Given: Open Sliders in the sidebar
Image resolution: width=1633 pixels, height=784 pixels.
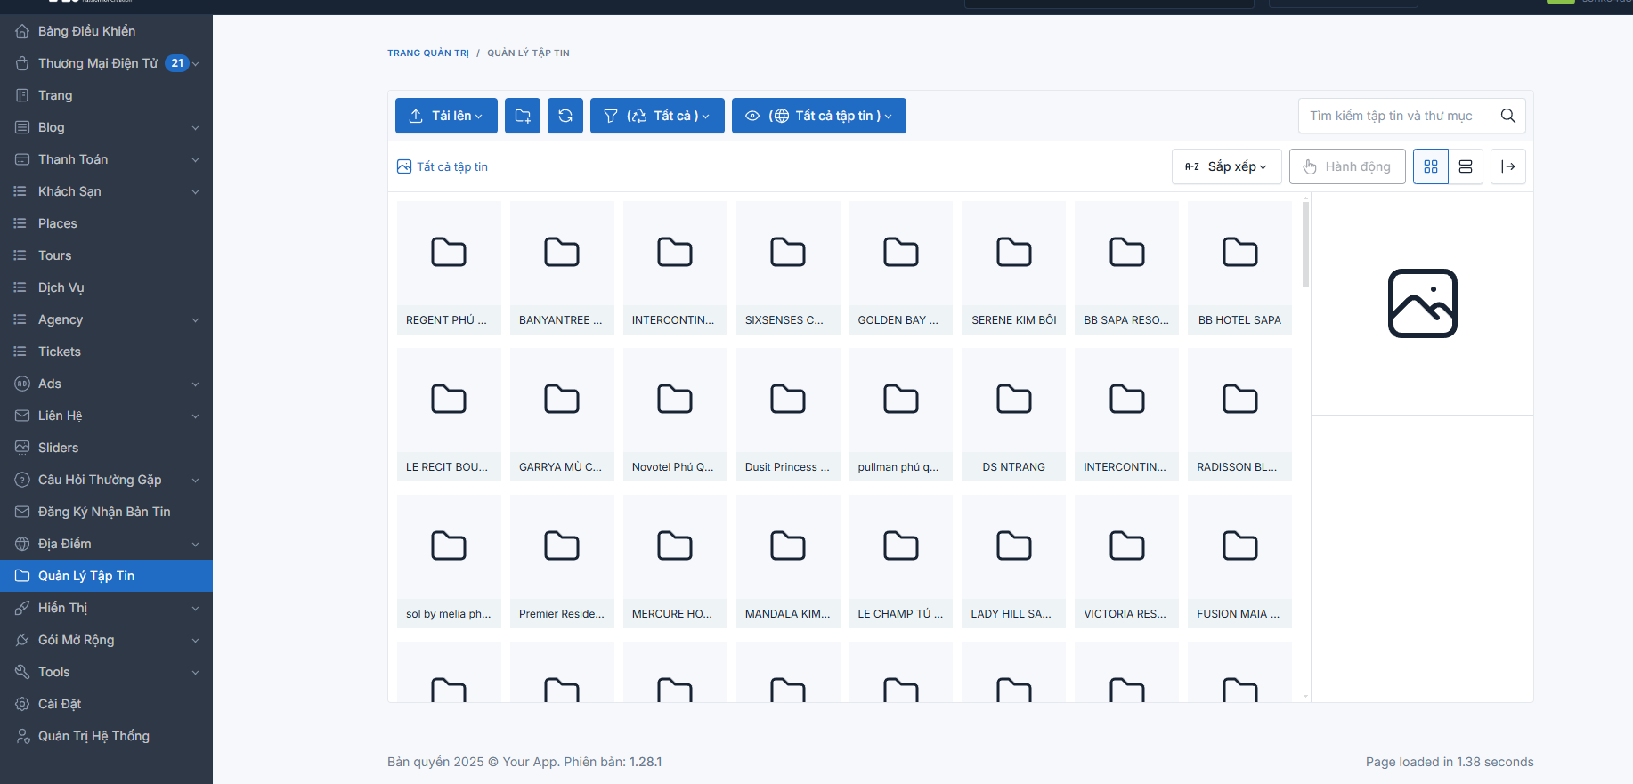Looking at the screenshot, I should [106, 448].
